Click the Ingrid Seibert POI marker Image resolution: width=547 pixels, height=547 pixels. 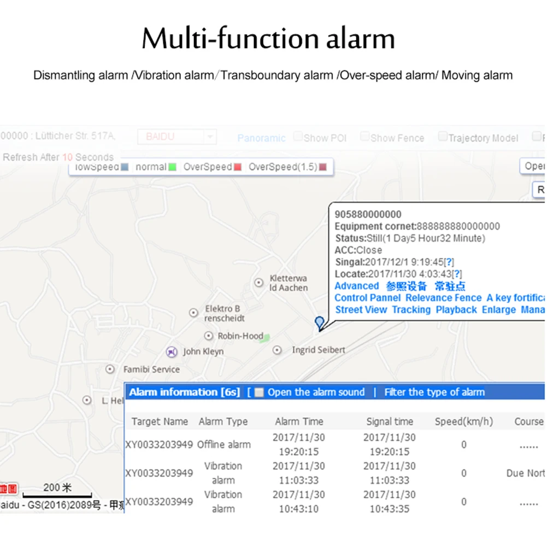(277, 350)
